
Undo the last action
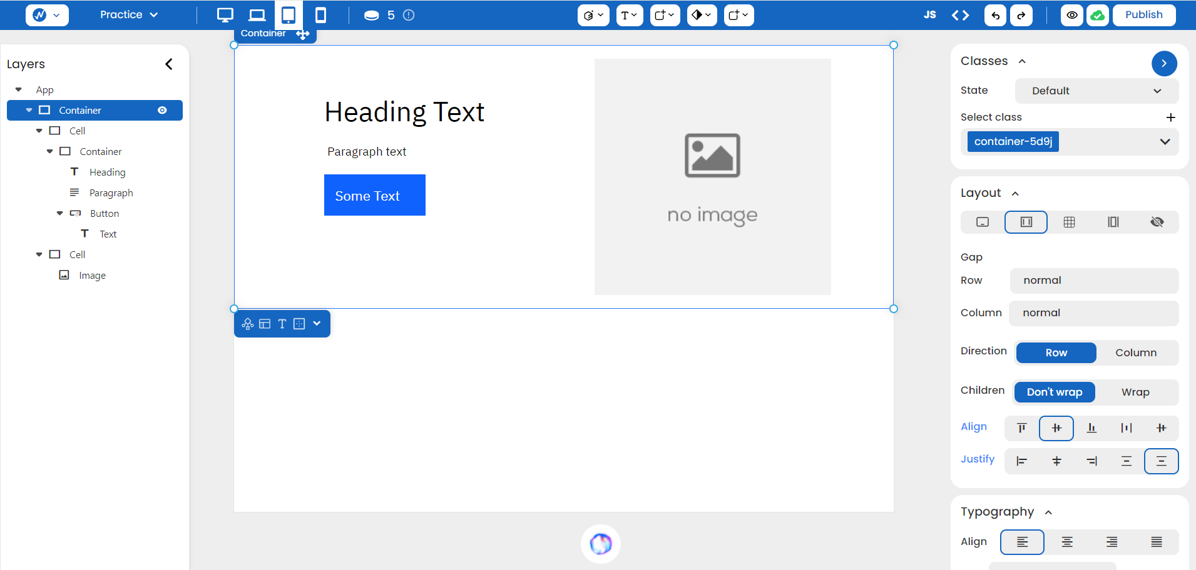[995, 15]
